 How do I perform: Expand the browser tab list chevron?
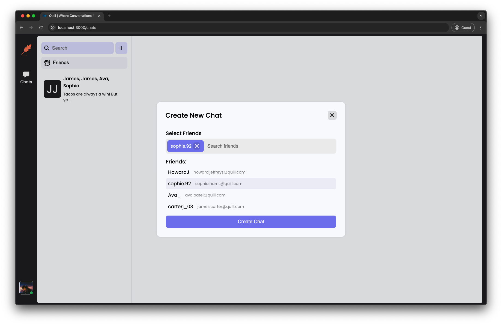[x=481, y=16]
